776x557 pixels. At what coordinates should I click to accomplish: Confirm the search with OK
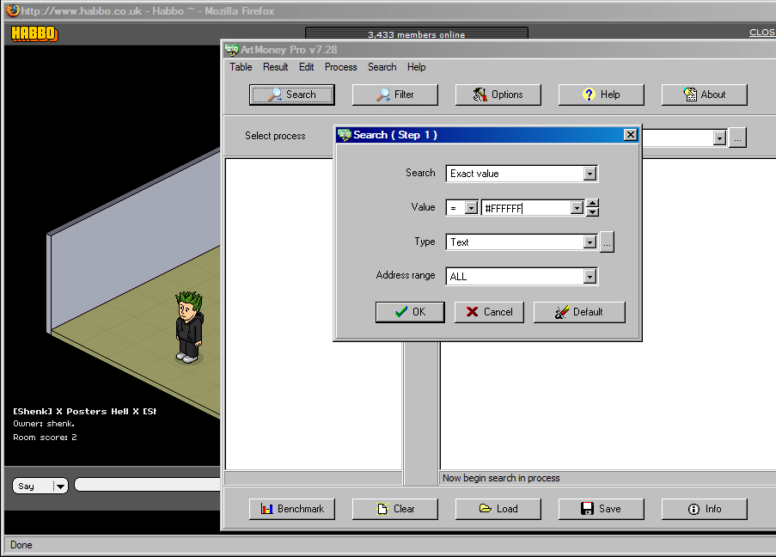tap(410, 312)
